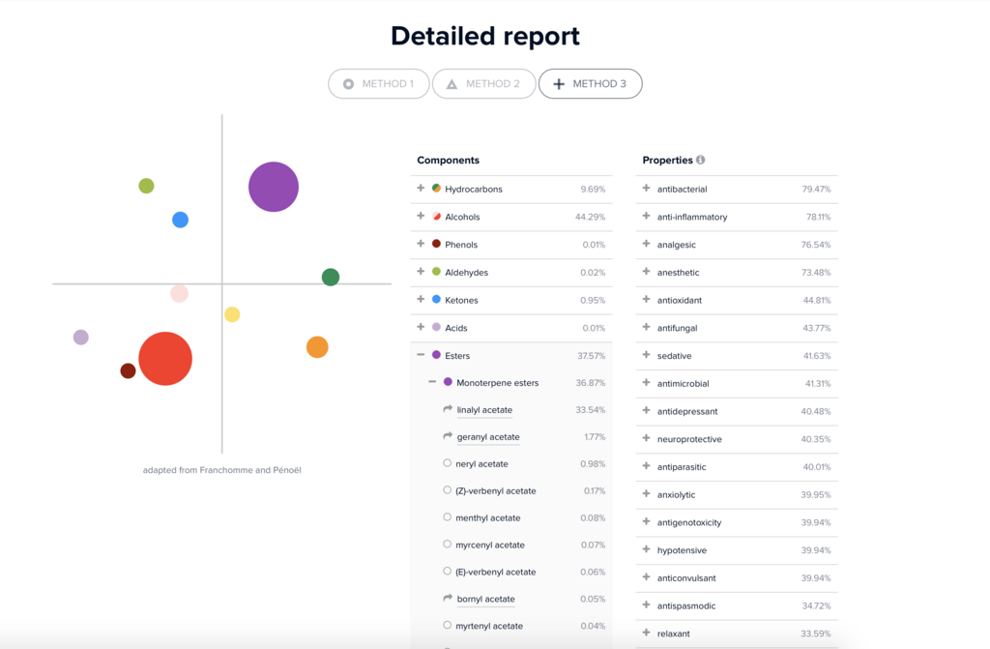
Task: Expand the Aldehydes component row
Action: pyautogui.click(x=421, y=272)
